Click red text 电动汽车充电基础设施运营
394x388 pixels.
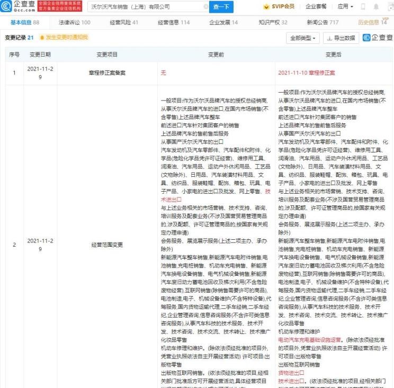(310, 340)
